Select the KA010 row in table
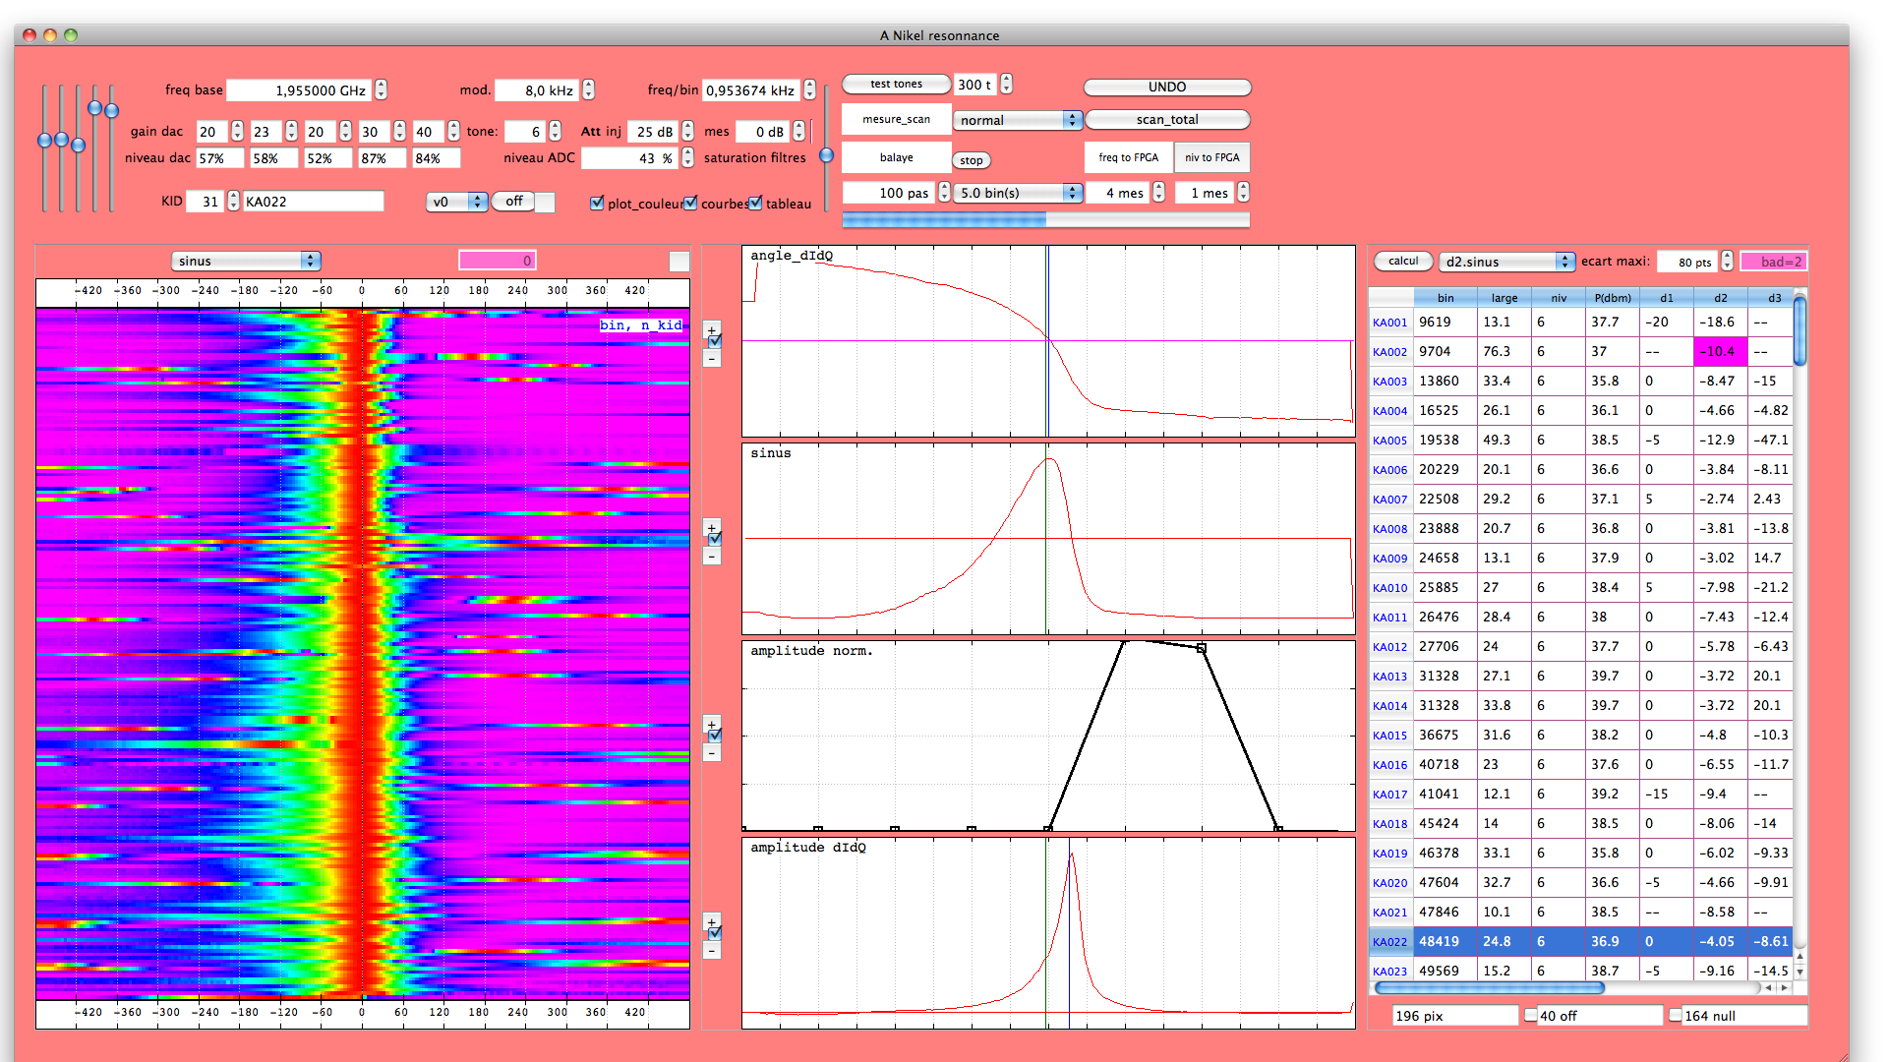The width and height of the screenshot is (1888, 1062). click(1389, 588)
